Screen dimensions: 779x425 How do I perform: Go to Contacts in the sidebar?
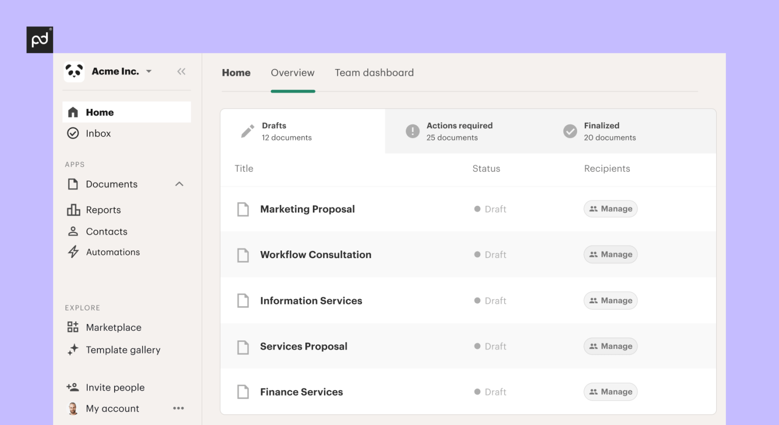107,232
